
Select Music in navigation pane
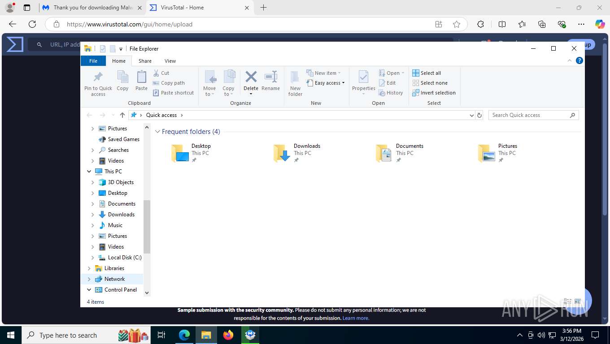pos(115,225)
